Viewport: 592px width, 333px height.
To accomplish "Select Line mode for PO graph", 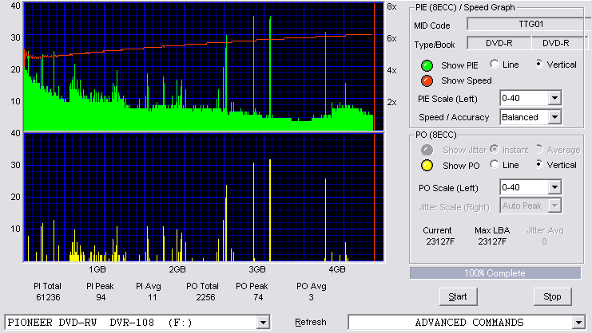I will (495, 164).
